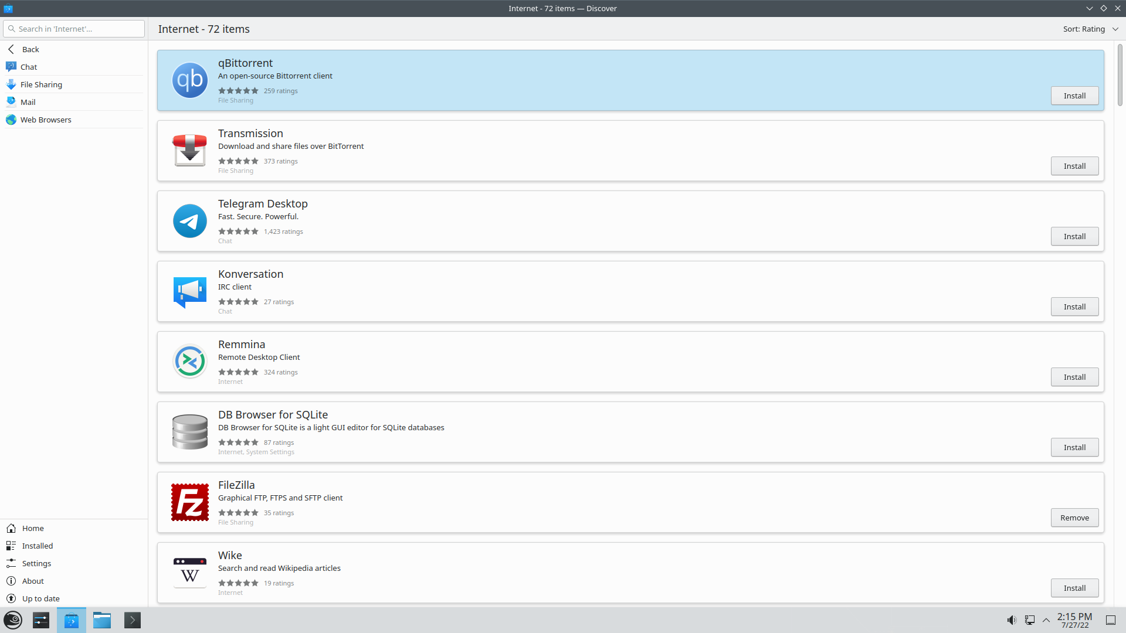This screenshot has width=1126, height=633.
Task: Install qBittorrent
Action: (1074, 96)
